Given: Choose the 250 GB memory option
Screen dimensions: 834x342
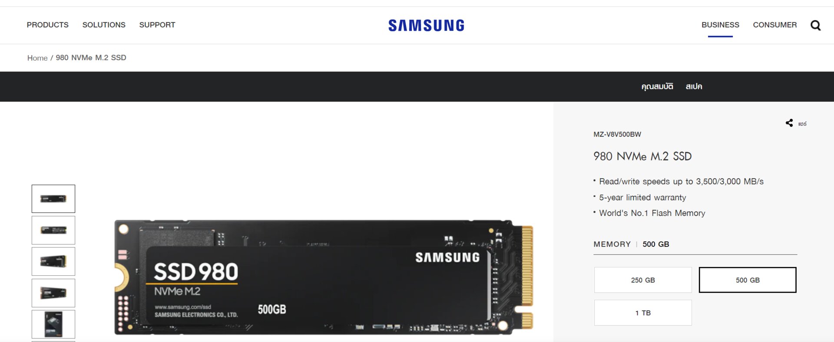Looking at the screenshot, I should click(643, 280).
